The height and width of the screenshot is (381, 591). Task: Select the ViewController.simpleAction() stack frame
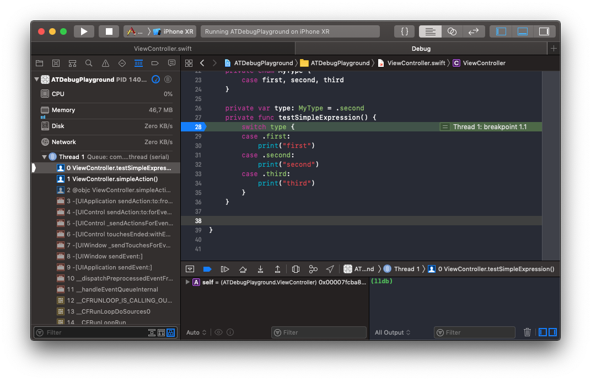tap(115, 179)
